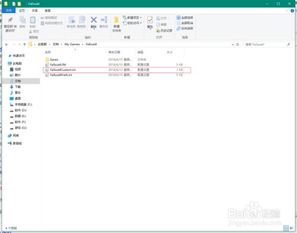Open drive 数据 (E:) in the sidebar
297x233 pixels.
click(18, 116)
